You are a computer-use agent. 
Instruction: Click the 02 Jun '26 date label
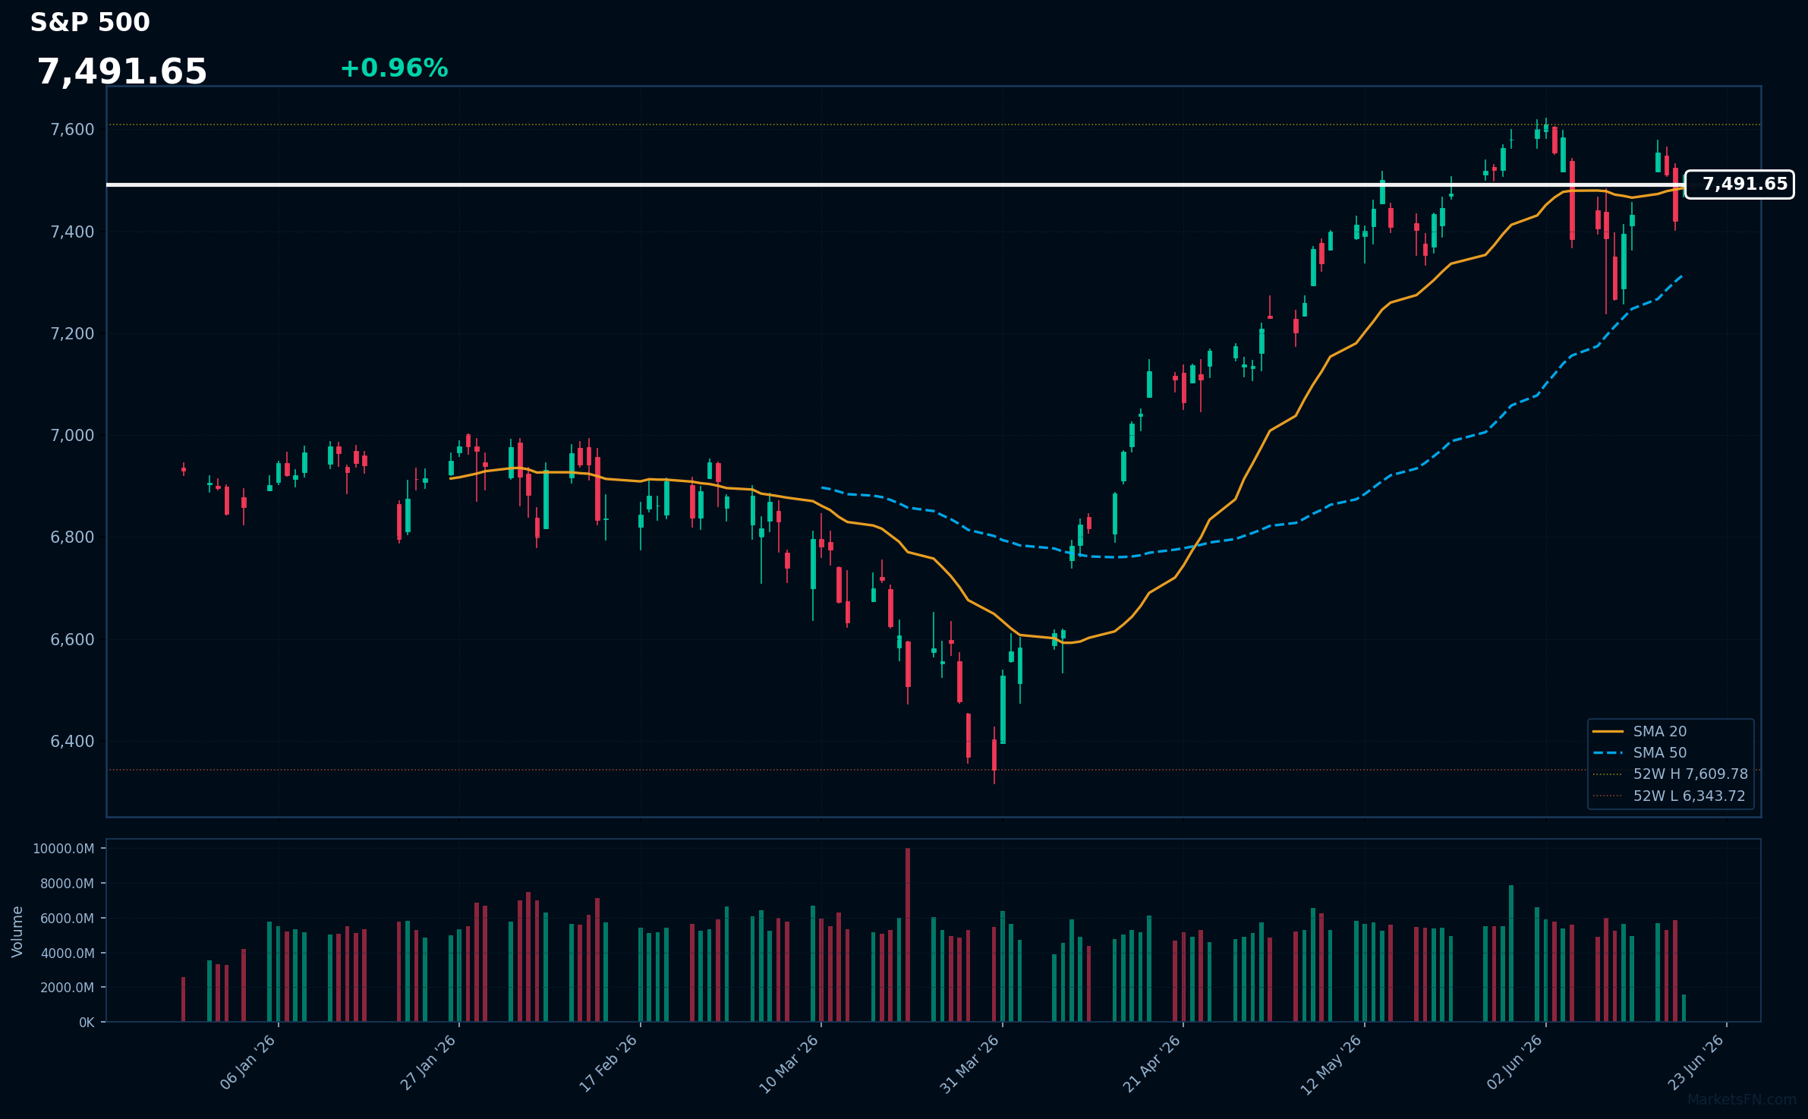[x=1515, y=1063]
